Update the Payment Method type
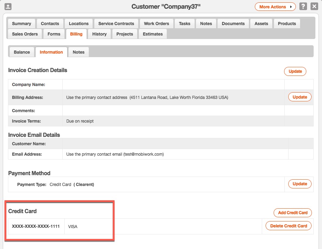 coord(300,184)
